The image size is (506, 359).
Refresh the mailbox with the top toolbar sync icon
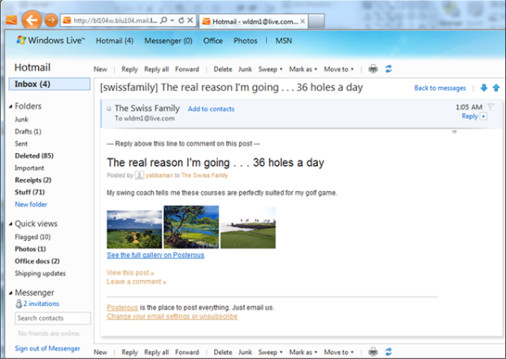point(388,68)
